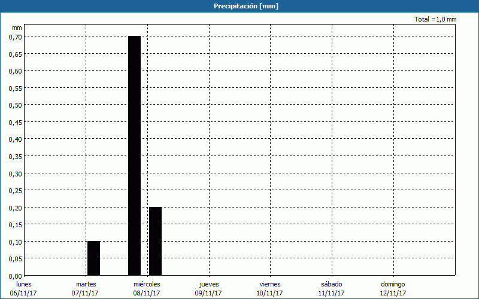
Task: Click the 12/11/17 date label
Action: (x=393, y=293)
